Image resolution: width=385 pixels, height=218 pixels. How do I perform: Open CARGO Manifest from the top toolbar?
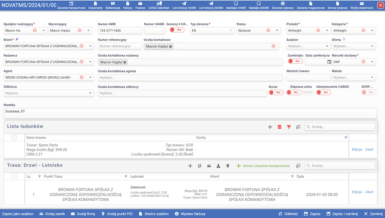click(x=159, y=5)
